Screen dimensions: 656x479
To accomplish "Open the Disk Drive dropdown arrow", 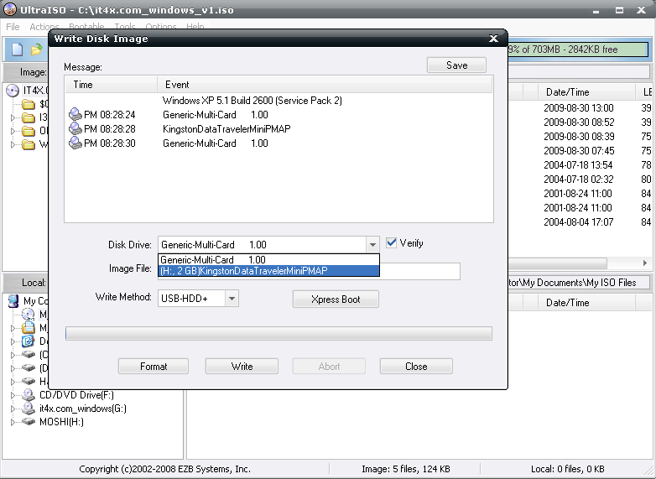I will click(372, 245).
